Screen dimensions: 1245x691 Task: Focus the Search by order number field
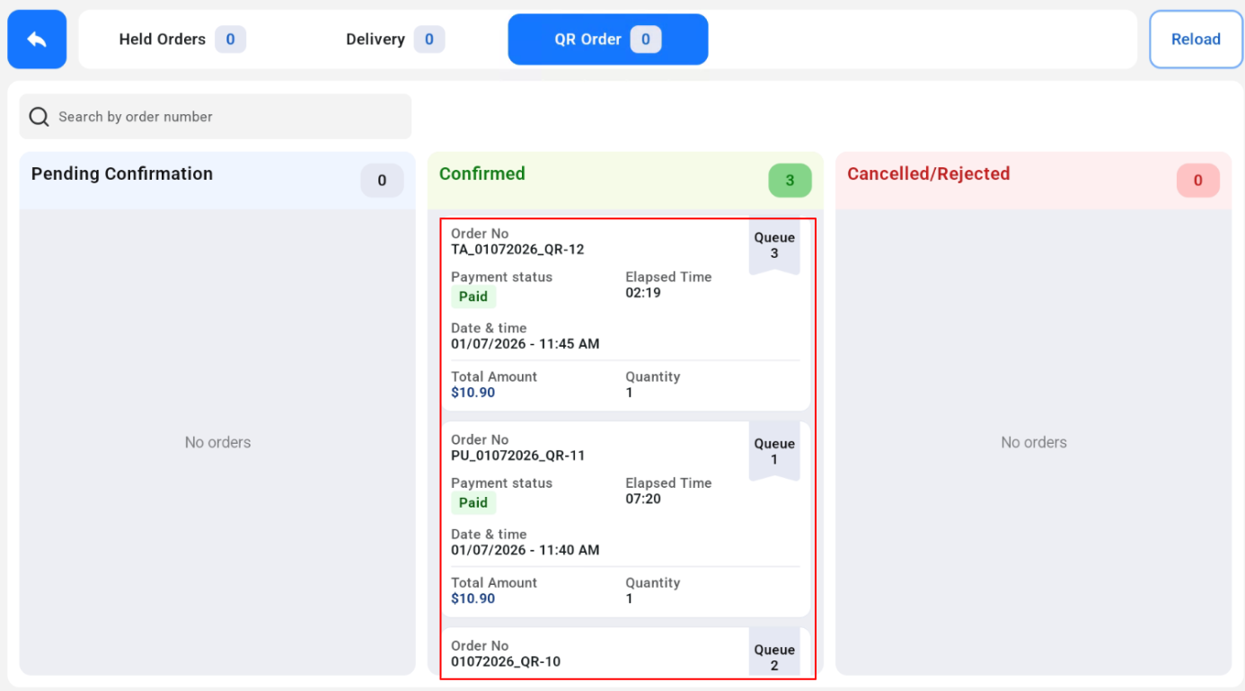tap(216, 117)
